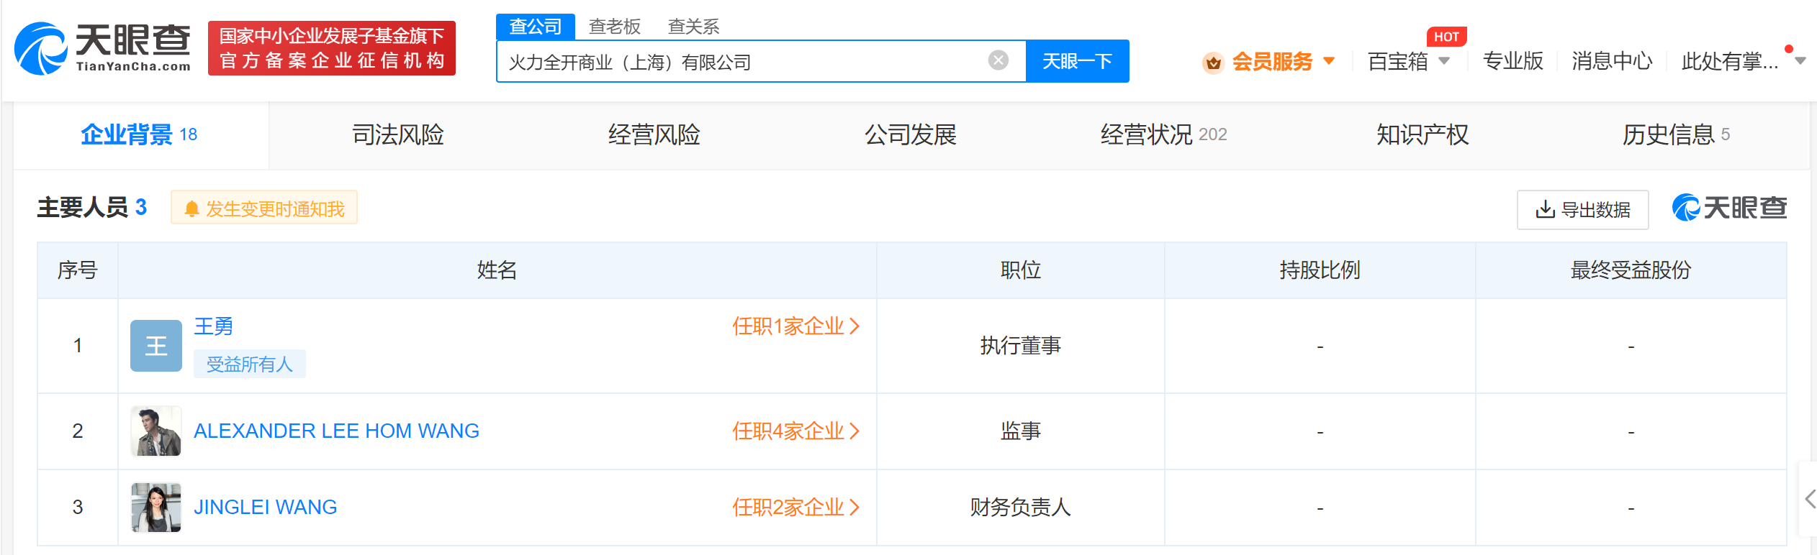This screenshot has width=1817, height=555.
Task: Click the 王 avatar icon
Action: coord(156,346)
